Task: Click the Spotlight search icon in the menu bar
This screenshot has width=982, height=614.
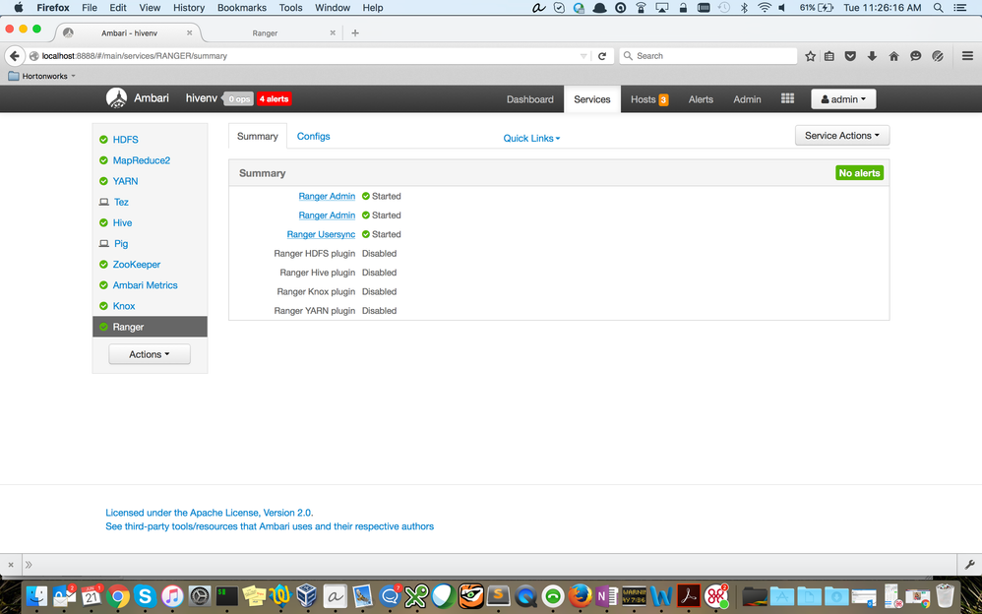Action: [938, 8]
